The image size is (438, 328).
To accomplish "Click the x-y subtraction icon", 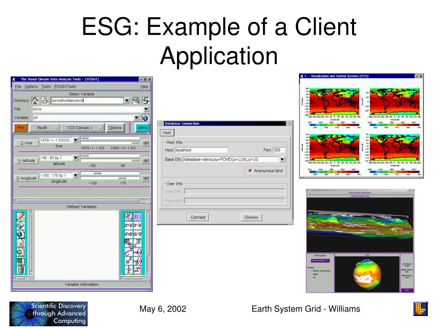I will tap(137, 225).
